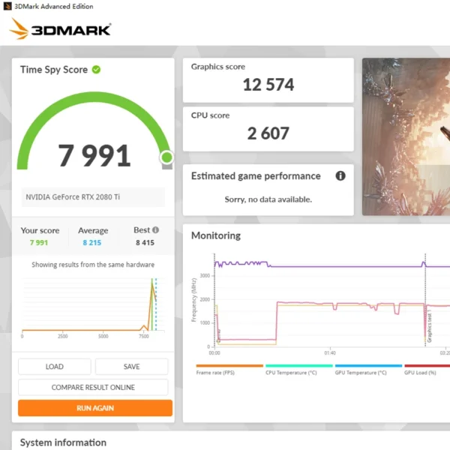Image resolution: width=450 pixels, height=450 pixels.
Task: Click the info icon next to Best
Action: 155,230
